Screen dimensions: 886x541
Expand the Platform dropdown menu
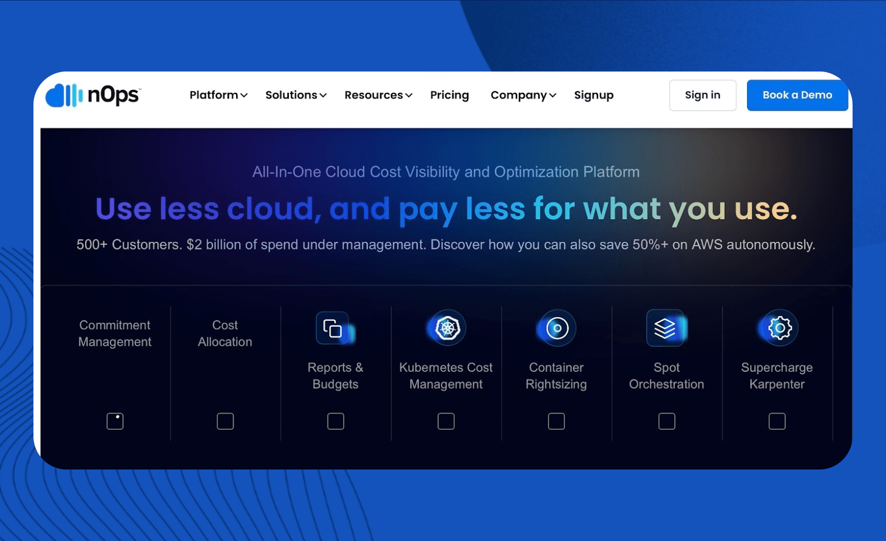click(x=218, y=95)
